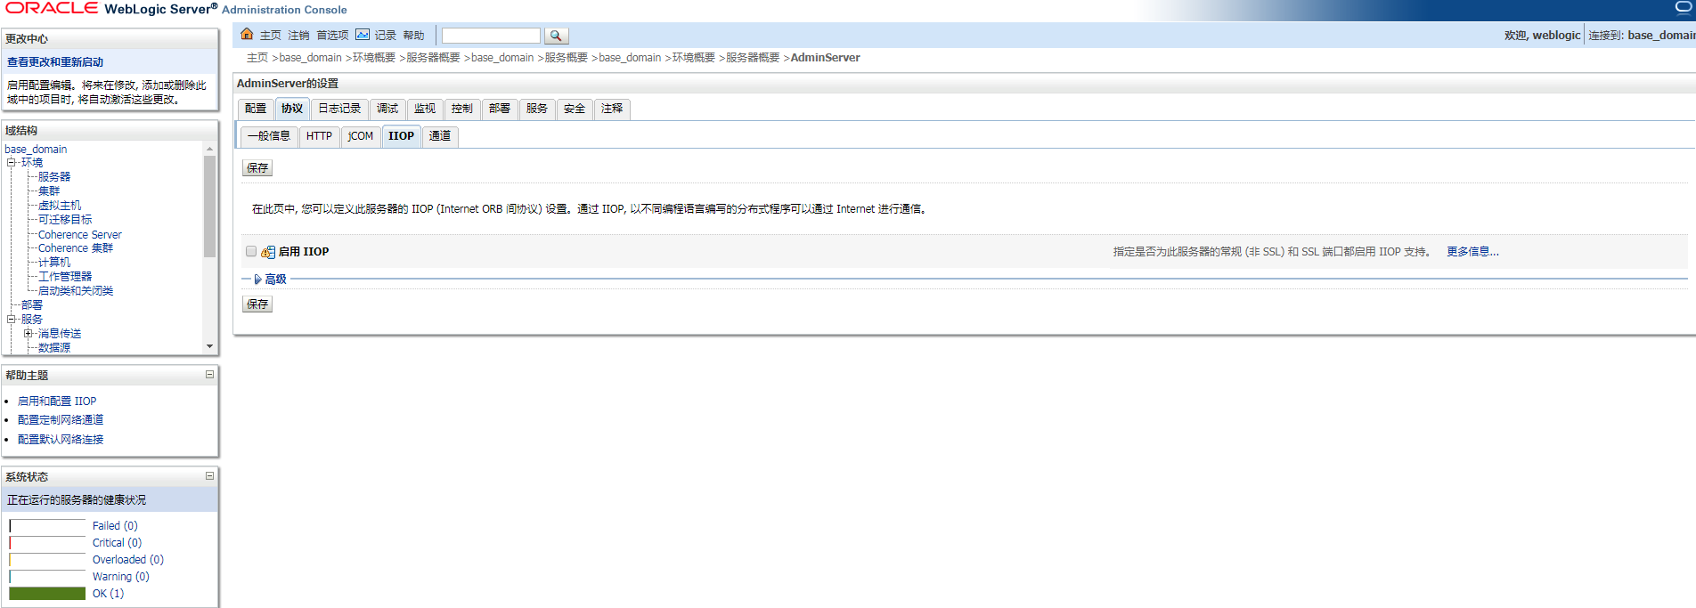Select 部署 in domain tree
This screenshot has height=608, width=1696.
[x=32, y=304]
